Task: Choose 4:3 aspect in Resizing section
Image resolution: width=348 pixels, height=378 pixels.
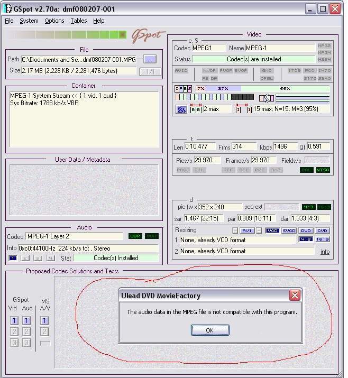Action: [x=306, y=239]
